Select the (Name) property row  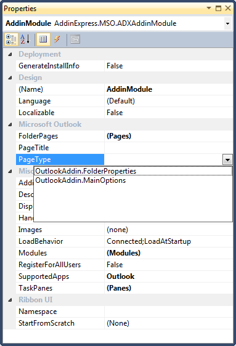pos(60,89)
